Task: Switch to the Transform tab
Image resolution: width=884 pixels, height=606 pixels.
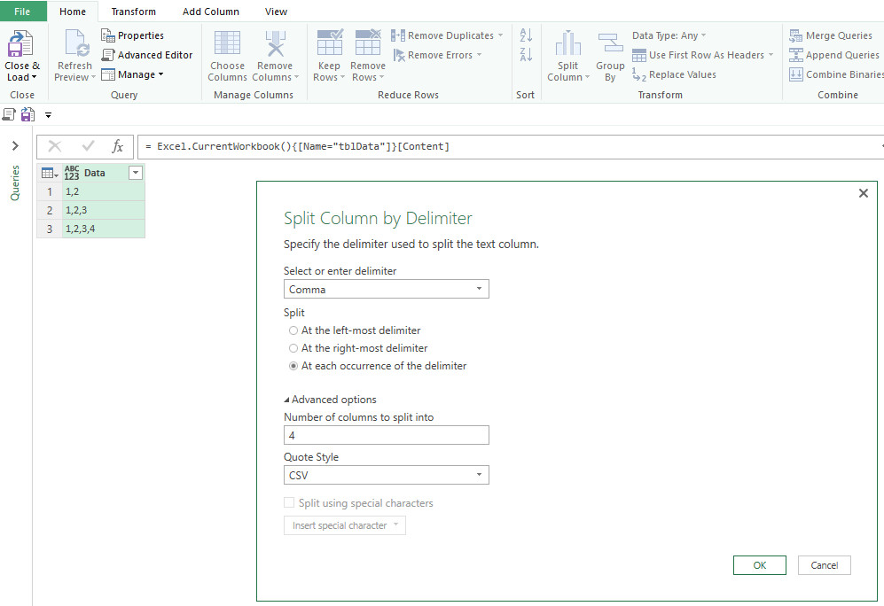Action: 134,12
